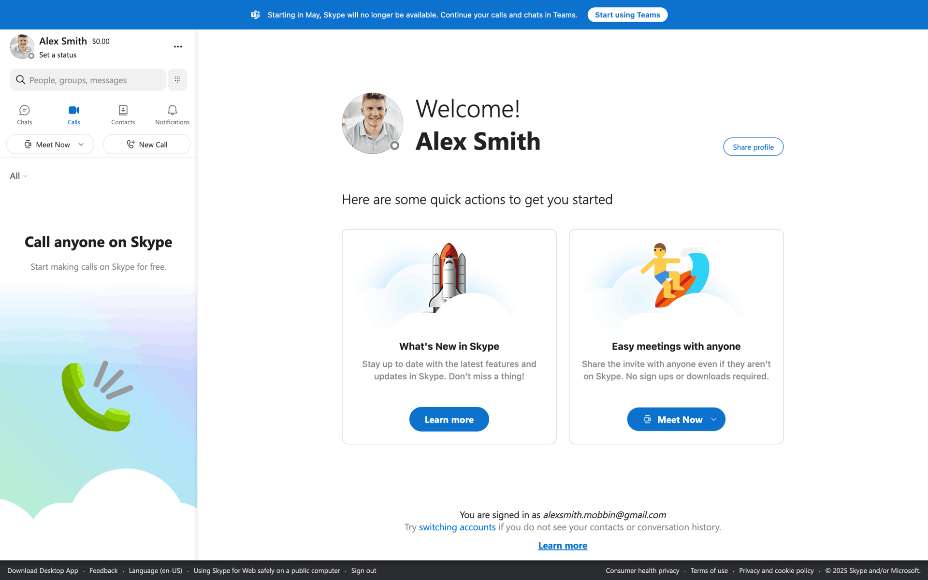Expand the All calls filter

pos(19,176)
